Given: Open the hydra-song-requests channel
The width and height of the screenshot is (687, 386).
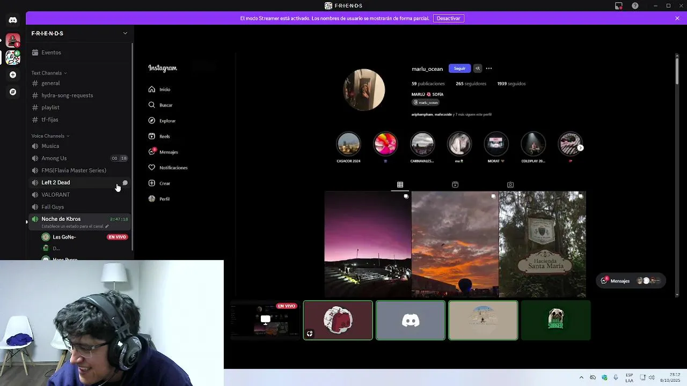Looking at the screenshot, I should pos(79,95).
